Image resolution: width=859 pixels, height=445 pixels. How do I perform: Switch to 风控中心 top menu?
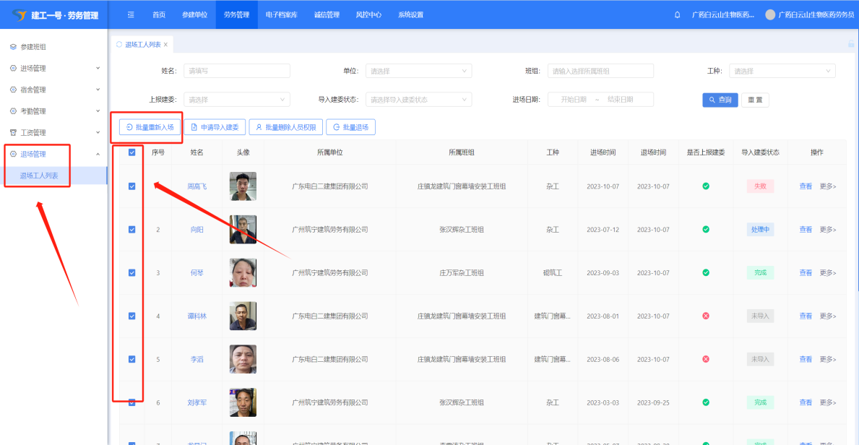368,14
